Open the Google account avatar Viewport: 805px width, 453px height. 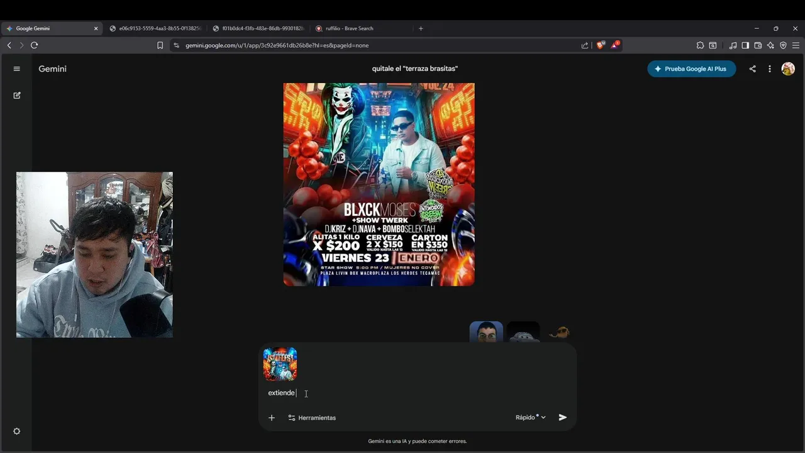(788, 69)
